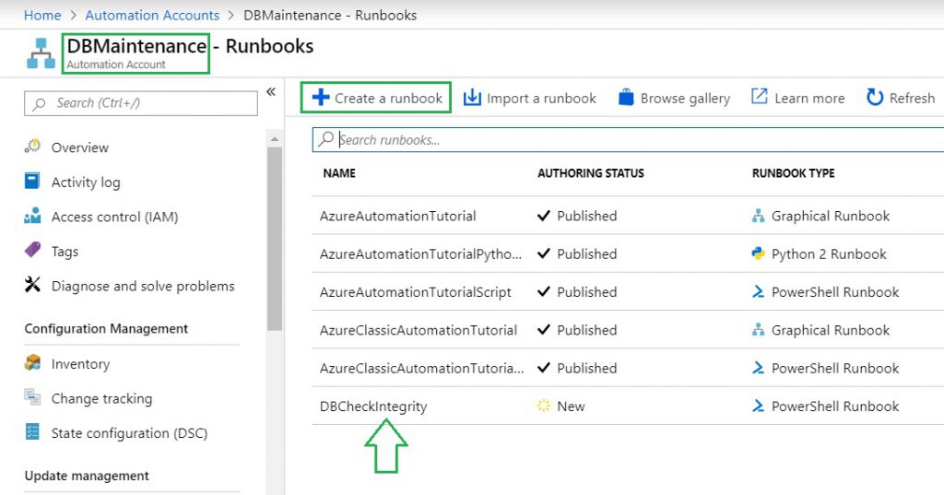Navigate to Home breadcrumb

[42, 15]
